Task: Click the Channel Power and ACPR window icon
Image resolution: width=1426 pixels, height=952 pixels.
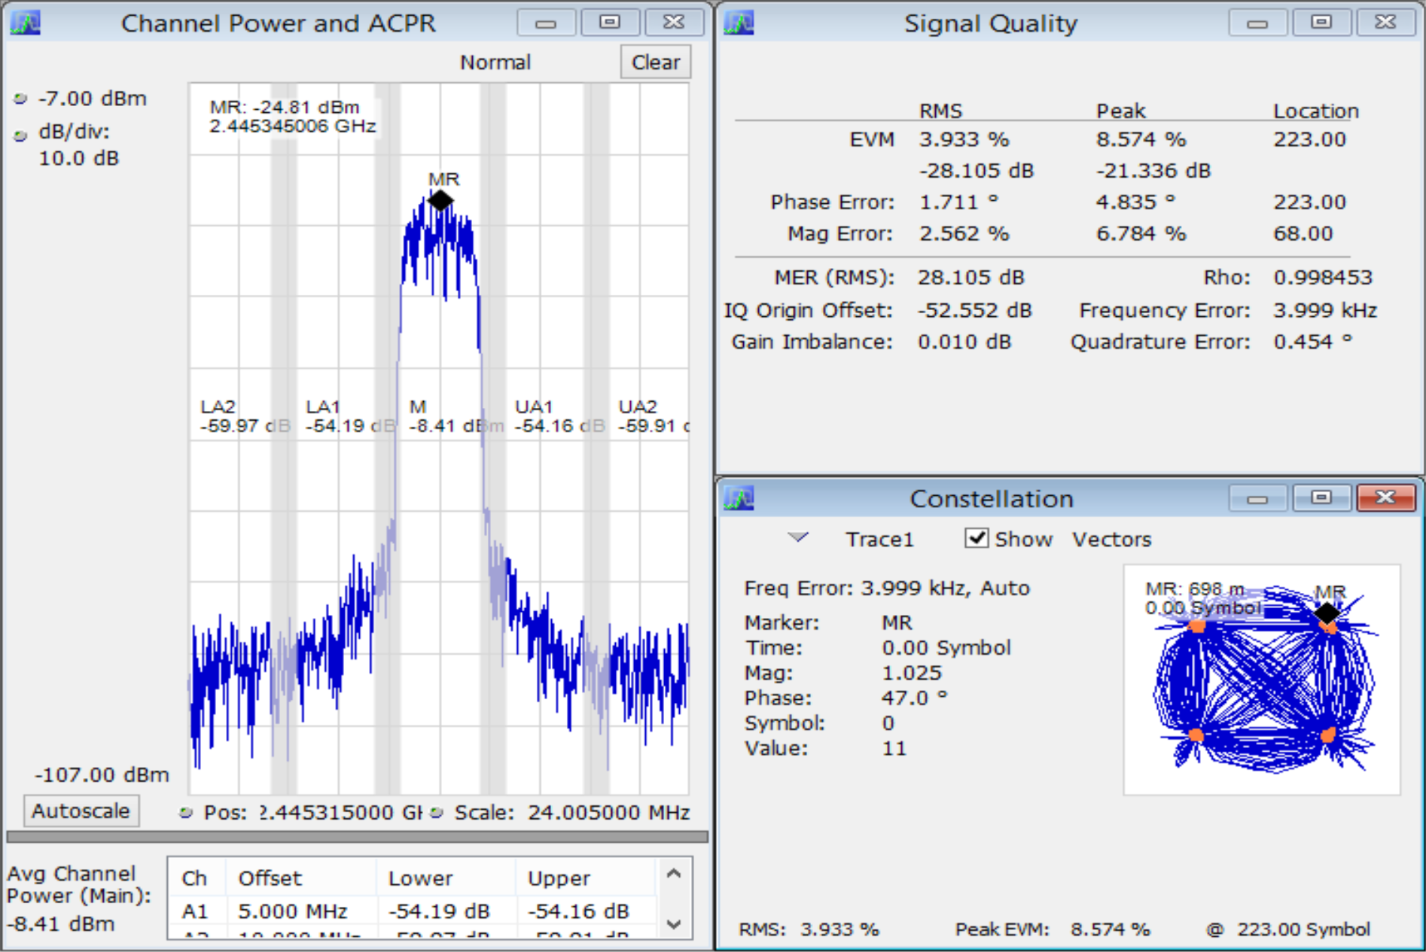Action: pos(26,23)
